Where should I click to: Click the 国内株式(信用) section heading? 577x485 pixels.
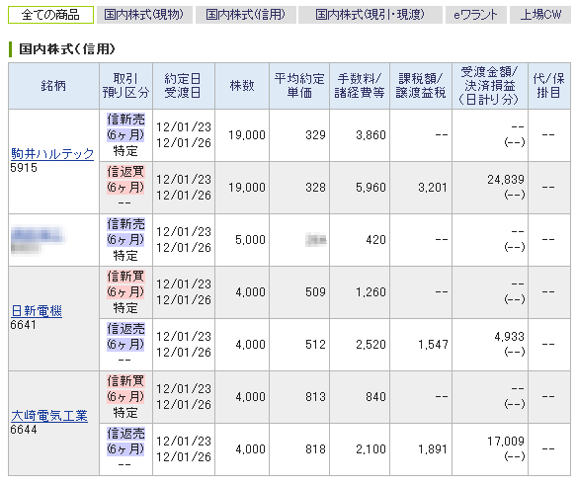tap(67, 49)
